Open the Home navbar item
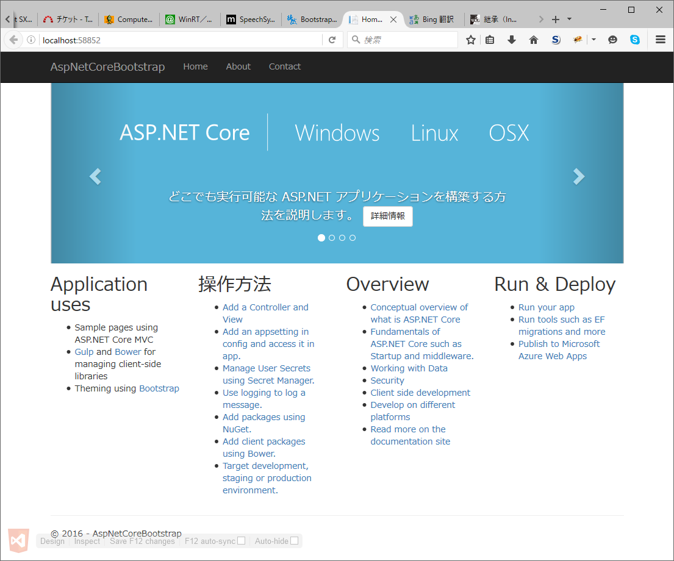The height and width of the screenshot is (561, 674). click(x=196, y=66)
